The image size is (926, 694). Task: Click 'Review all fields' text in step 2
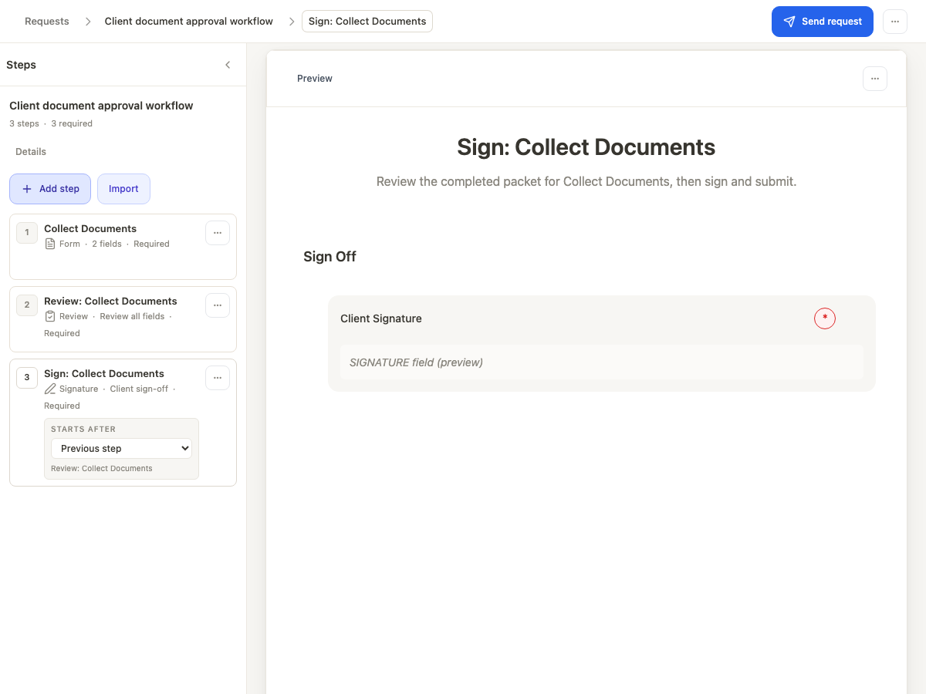pos(132,316)
